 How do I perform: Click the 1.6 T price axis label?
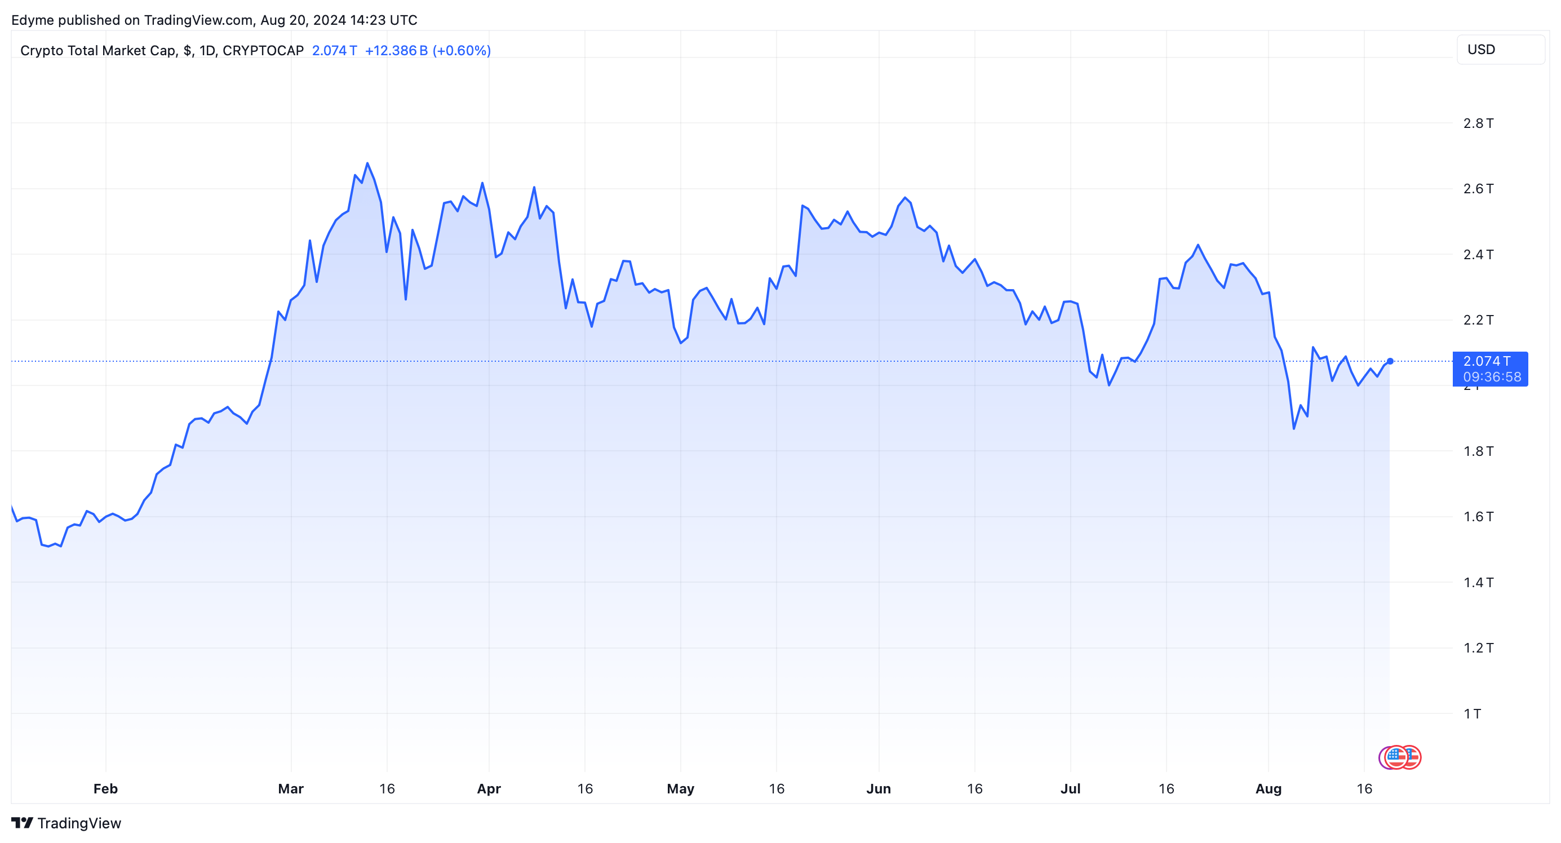[1479, 517]
